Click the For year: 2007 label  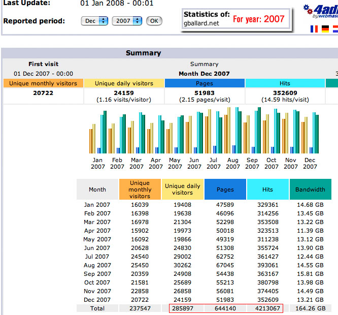tap(259, 19)
